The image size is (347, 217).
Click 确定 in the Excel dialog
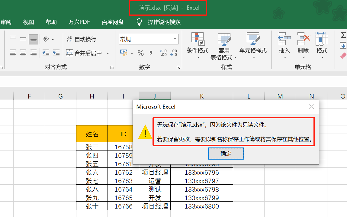[x=226, y=154]
